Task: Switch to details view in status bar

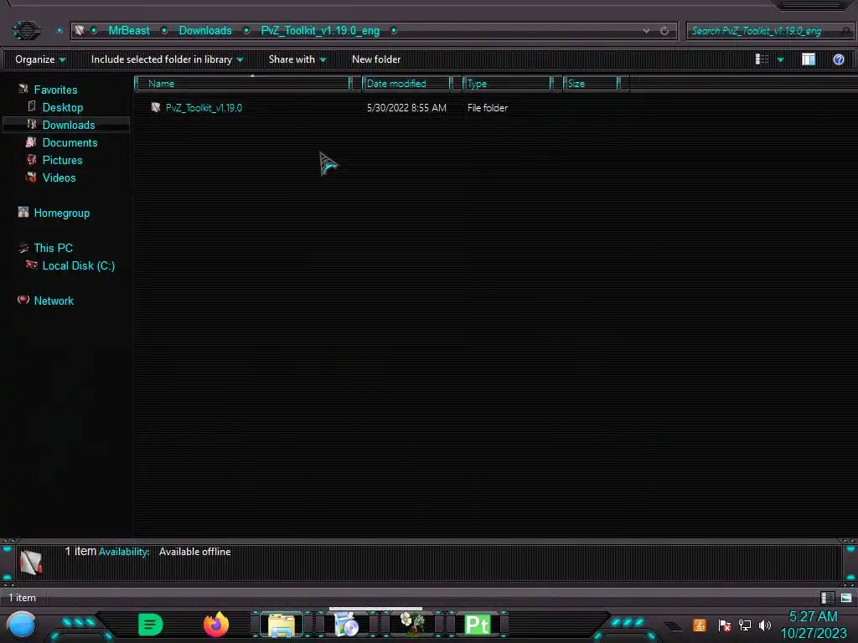Action: pos(827,598)
